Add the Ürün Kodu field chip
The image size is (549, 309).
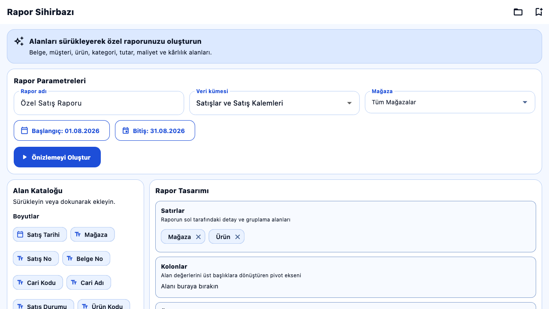pos(104,306)
